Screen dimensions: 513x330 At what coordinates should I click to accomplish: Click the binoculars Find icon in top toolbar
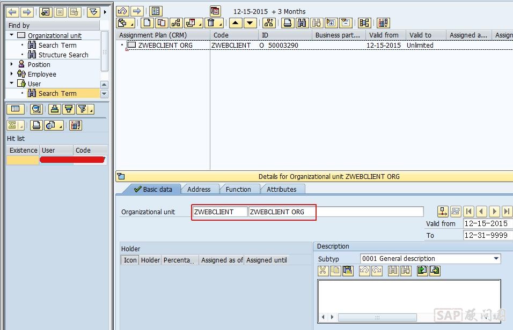pyautogui.click(x=302, y=23)
